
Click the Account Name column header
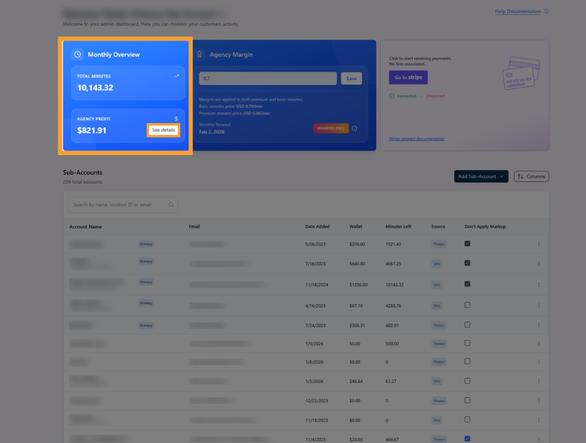tap(85, 226)
